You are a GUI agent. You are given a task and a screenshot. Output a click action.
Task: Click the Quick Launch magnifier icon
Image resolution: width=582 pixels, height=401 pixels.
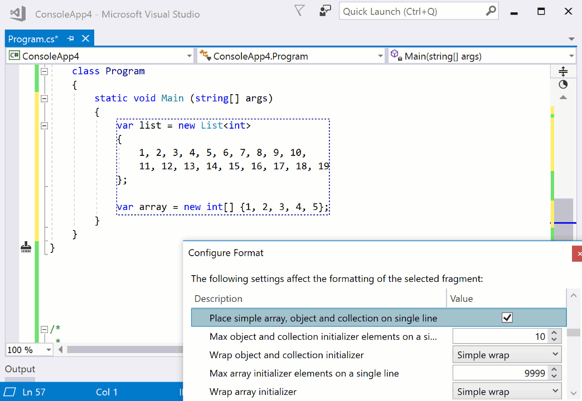[x=491, y=11]
